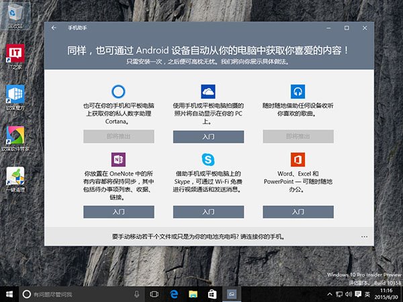Click the Android devices headline text
The image size is (403, 302).
coord(208,50)
